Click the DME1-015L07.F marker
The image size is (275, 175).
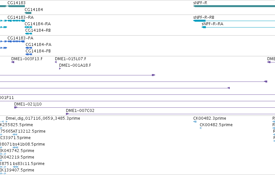56,62
